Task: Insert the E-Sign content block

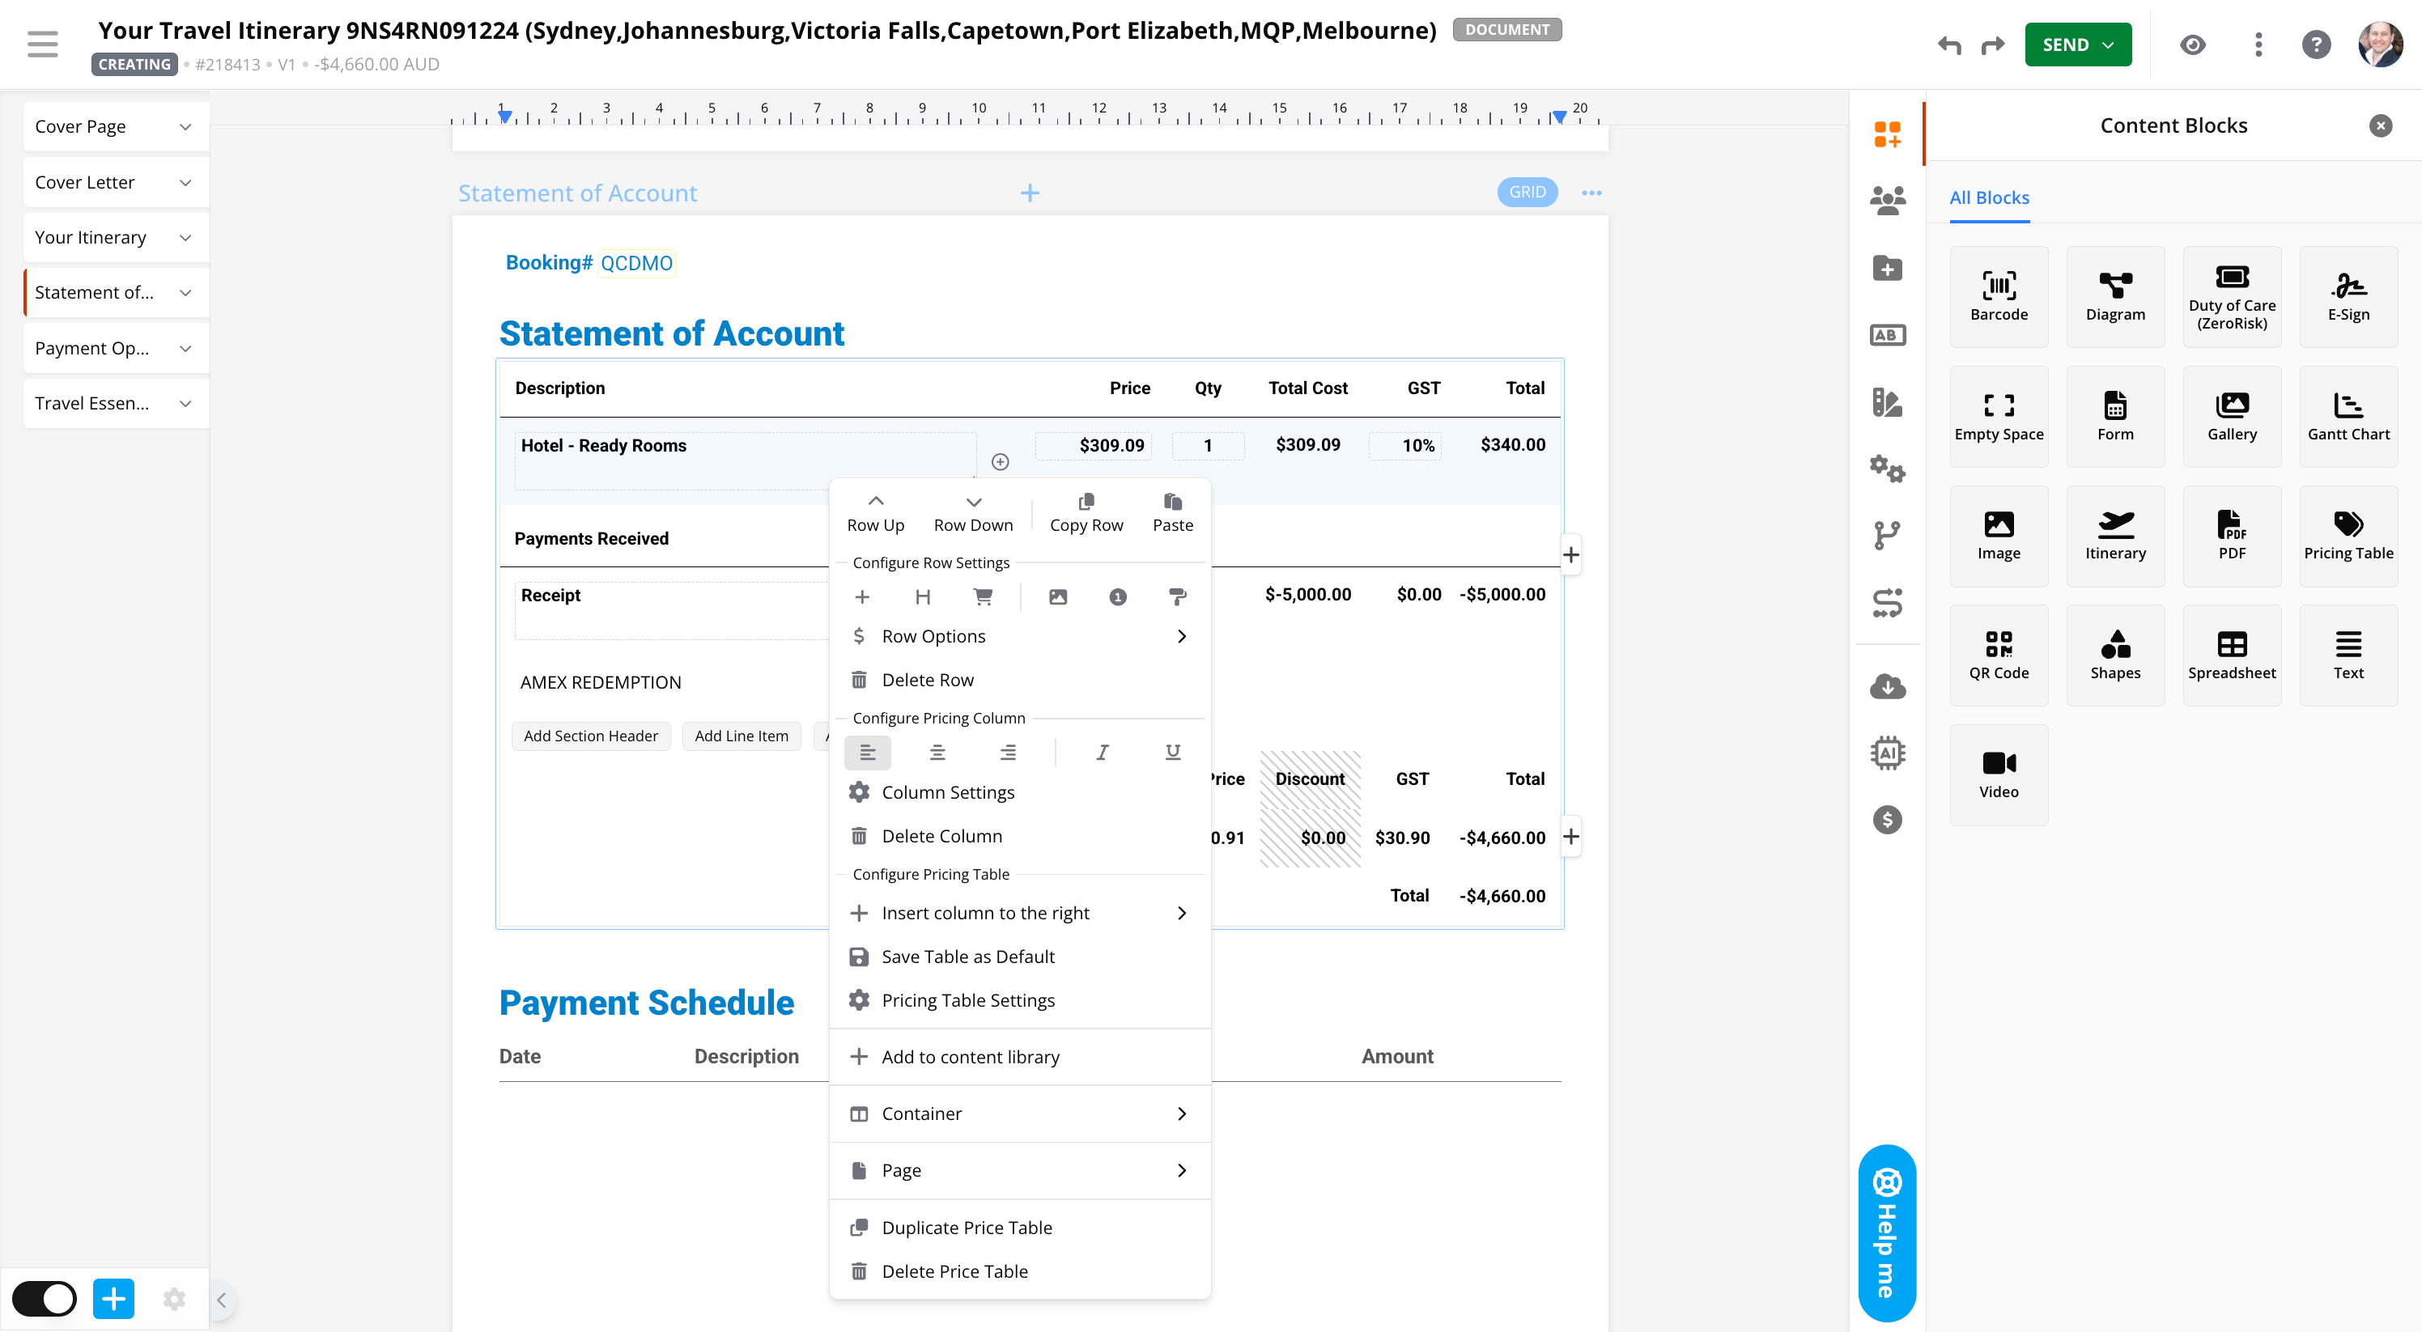Action: pyautogui.click(x=2348, y=296)
